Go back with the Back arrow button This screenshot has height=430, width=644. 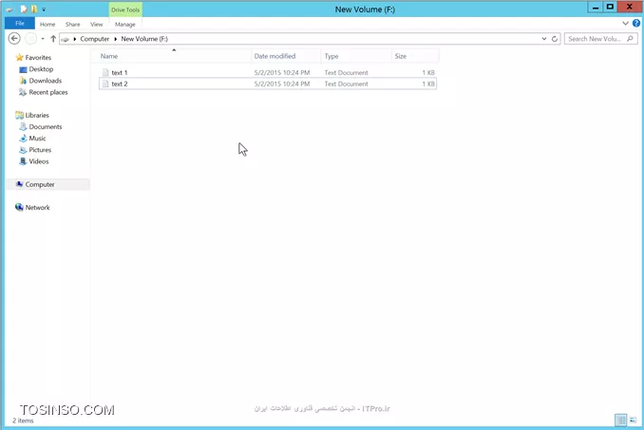[x=14, y=39]
